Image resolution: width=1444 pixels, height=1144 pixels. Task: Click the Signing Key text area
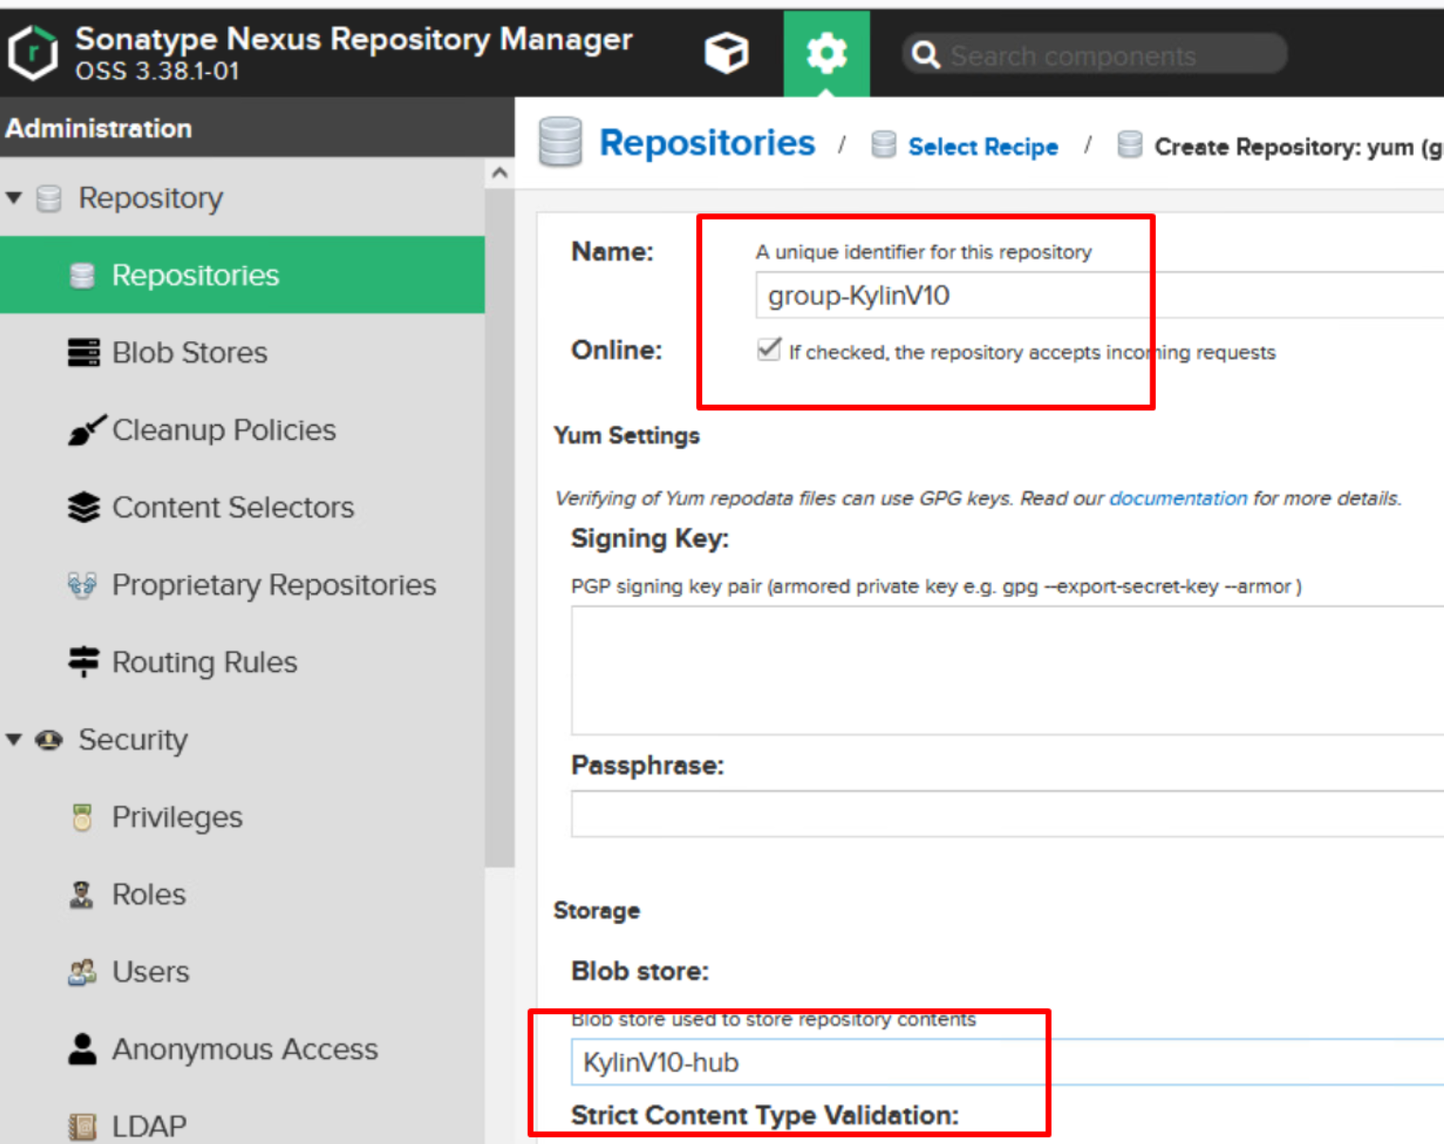point(1007,671)
